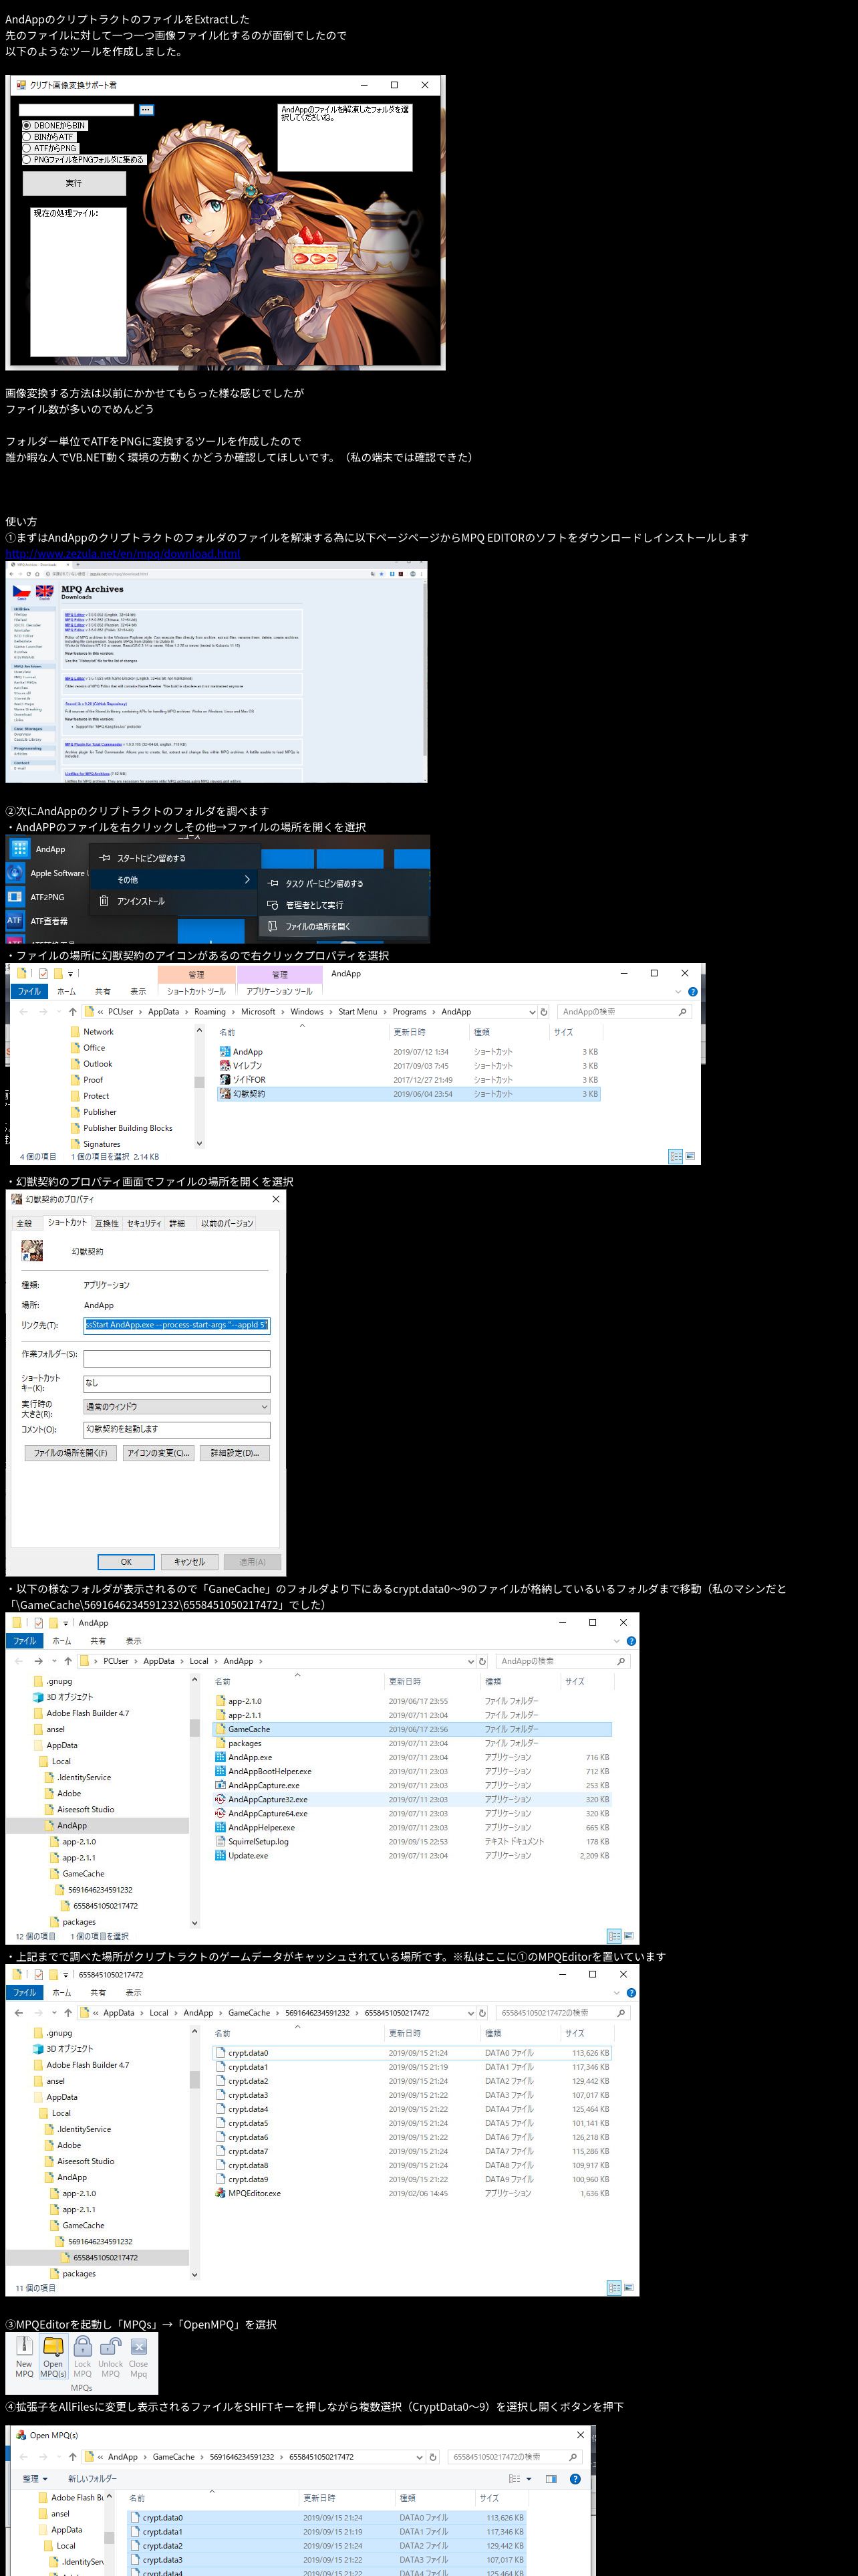
Task: Click 新しいフォルダー in the Open MPQ(s) dialog
Action: click(92, 2479)
